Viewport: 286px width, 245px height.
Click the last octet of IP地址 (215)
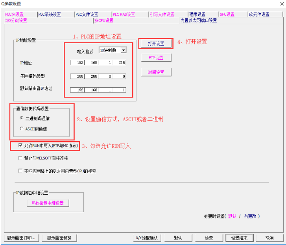point(119,62)
